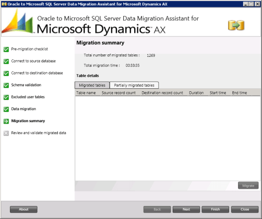Click the Table details heading

coord(87,76)
